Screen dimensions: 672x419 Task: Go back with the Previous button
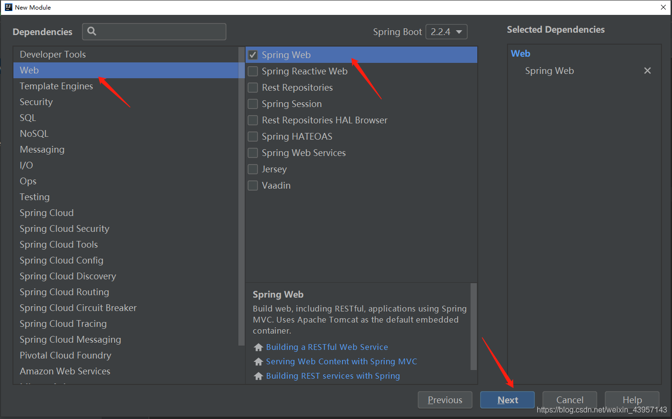click(445, 400)
